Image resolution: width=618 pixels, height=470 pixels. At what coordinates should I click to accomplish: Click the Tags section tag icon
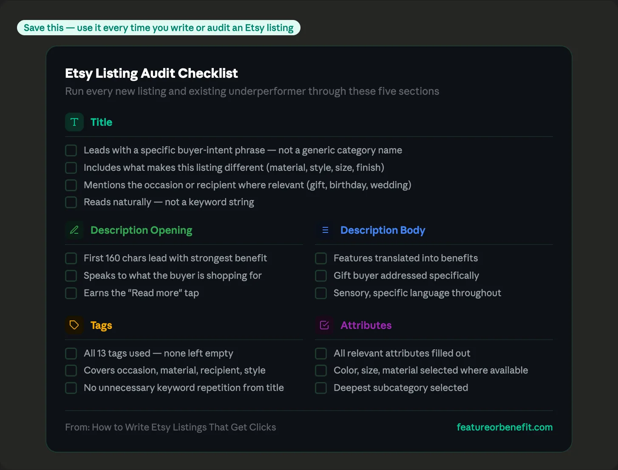74,325
